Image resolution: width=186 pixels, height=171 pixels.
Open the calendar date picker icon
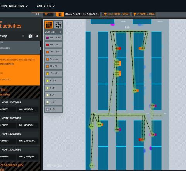click(x=60, y=14)
